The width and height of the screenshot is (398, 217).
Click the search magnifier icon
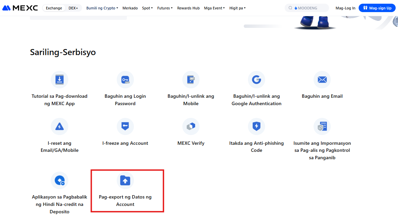coord(290,8)
